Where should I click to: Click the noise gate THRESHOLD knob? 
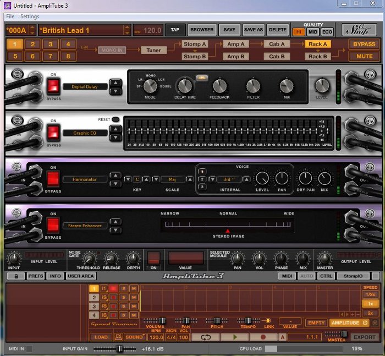89,259
